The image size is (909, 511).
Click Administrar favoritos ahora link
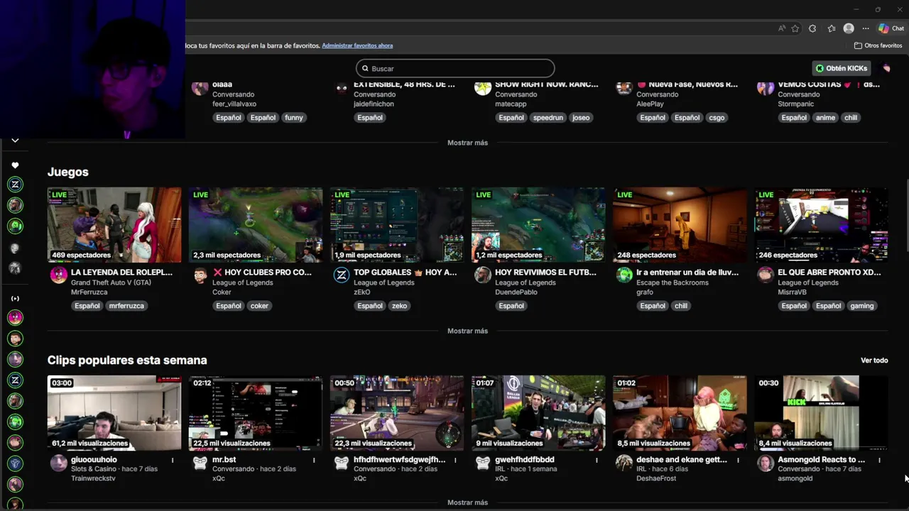tap(357, 45)
